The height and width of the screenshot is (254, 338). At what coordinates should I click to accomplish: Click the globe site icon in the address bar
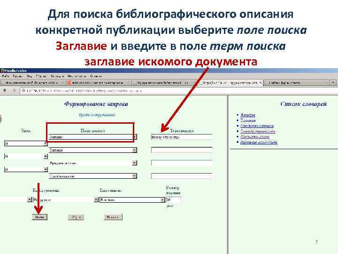(23, 91)
